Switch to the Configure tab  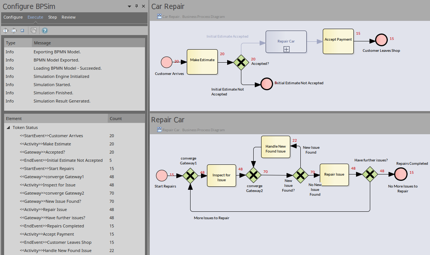(13, 17)
